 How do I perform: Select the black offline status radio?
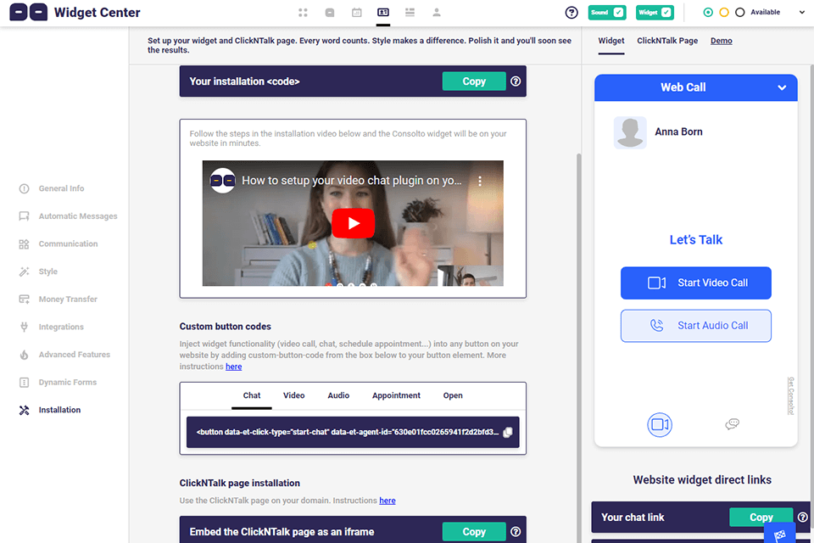[x=740, y=13]
